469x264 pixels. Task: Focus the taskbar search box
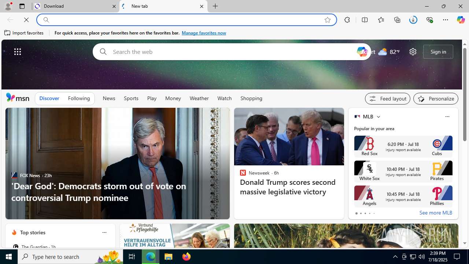[x=71, y=257]
